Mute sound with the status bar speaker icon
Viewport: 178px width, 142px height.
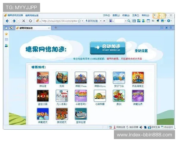click(x=141, y=127)
